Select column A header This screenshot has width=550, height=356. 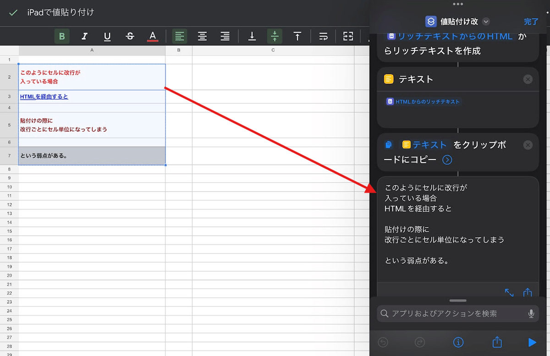click(92, 50)
